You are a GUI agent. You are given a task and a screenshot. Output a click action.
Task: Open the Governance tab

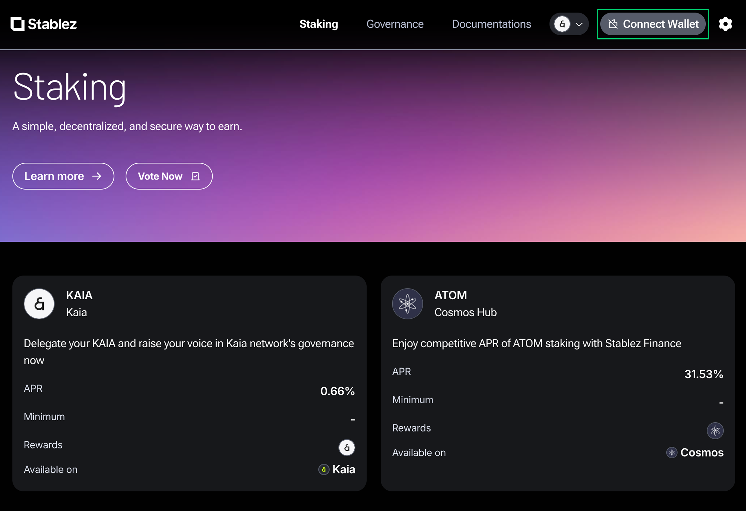395,24
